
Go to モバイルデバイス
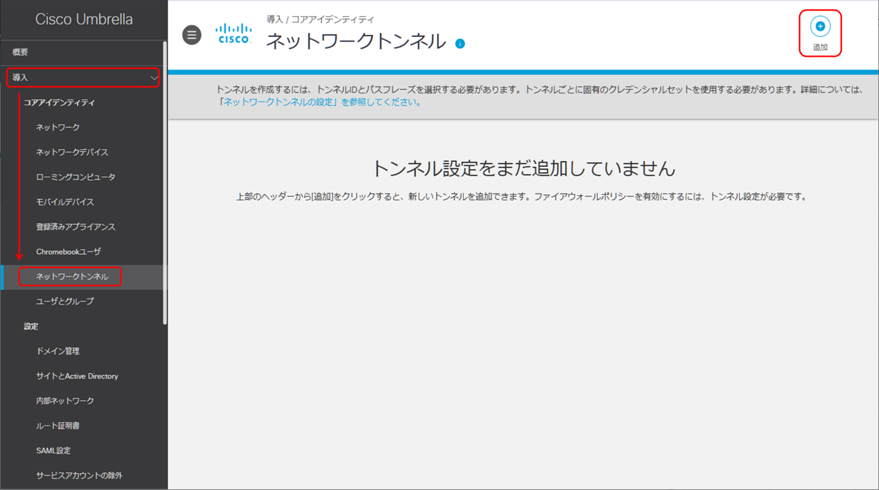[x=65, y=202]
